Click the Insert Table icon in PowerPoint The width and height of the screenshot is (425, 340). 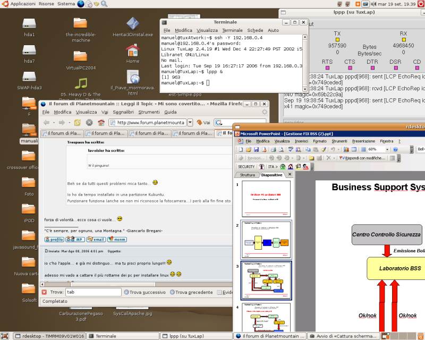(354, 149)
